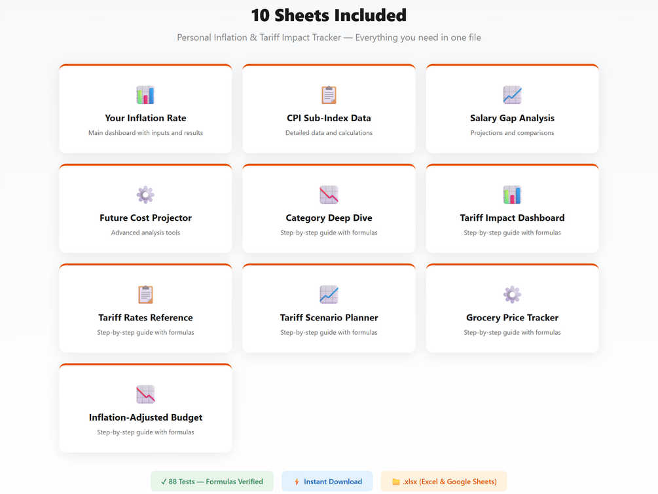Select the .xlsx (Excel & Google Sheets) badge
Image resolution: width=658 pixels, height=494 pixels.
444,482
